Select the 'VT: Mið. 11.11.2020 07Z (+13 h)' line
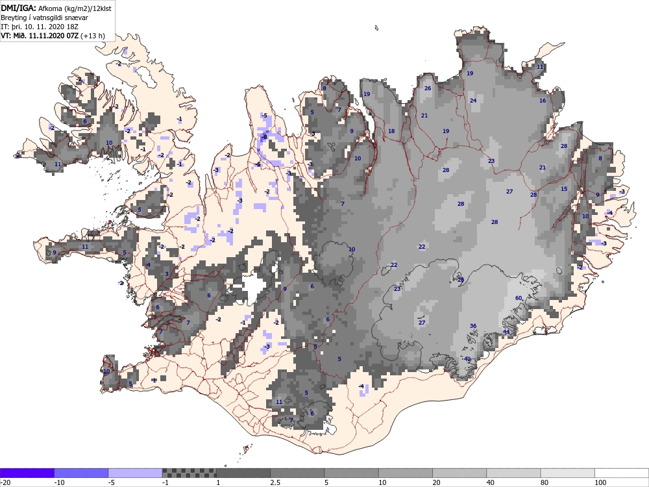The image size is (649, 487). [x=53, y=36]
